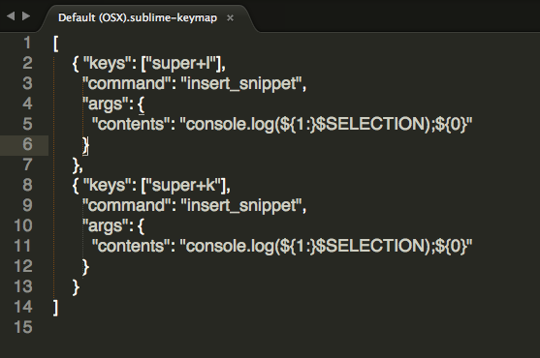Place cursor in "super+l" key string
The width and height of the screenshot is (540, 358).
coord(183,64)
